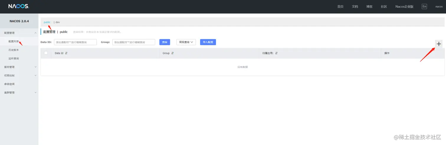The width and height of the screenshot is (446, 145).
Task: Focus the Group search field
Action: 134,42
